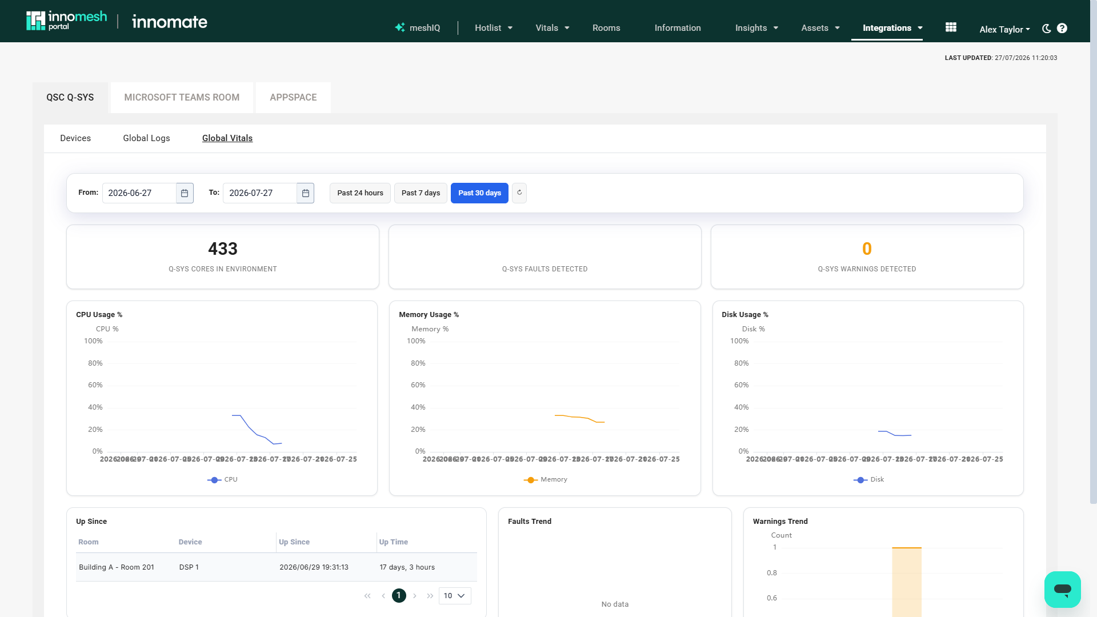The image size is (1097, 617).
Task: Open the help question mark icon
Action: pos(1062,28)
